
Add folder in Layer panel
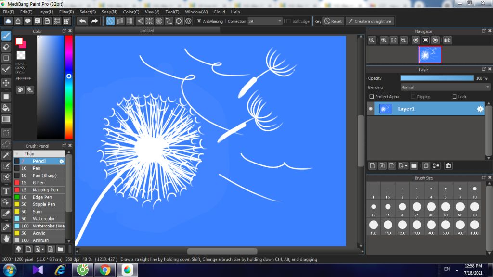point(414,165)
